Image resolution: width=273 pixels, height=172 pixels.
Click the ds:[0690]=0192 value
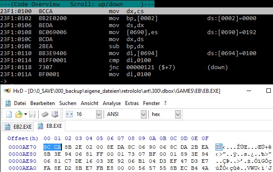(x=232, y=32)
